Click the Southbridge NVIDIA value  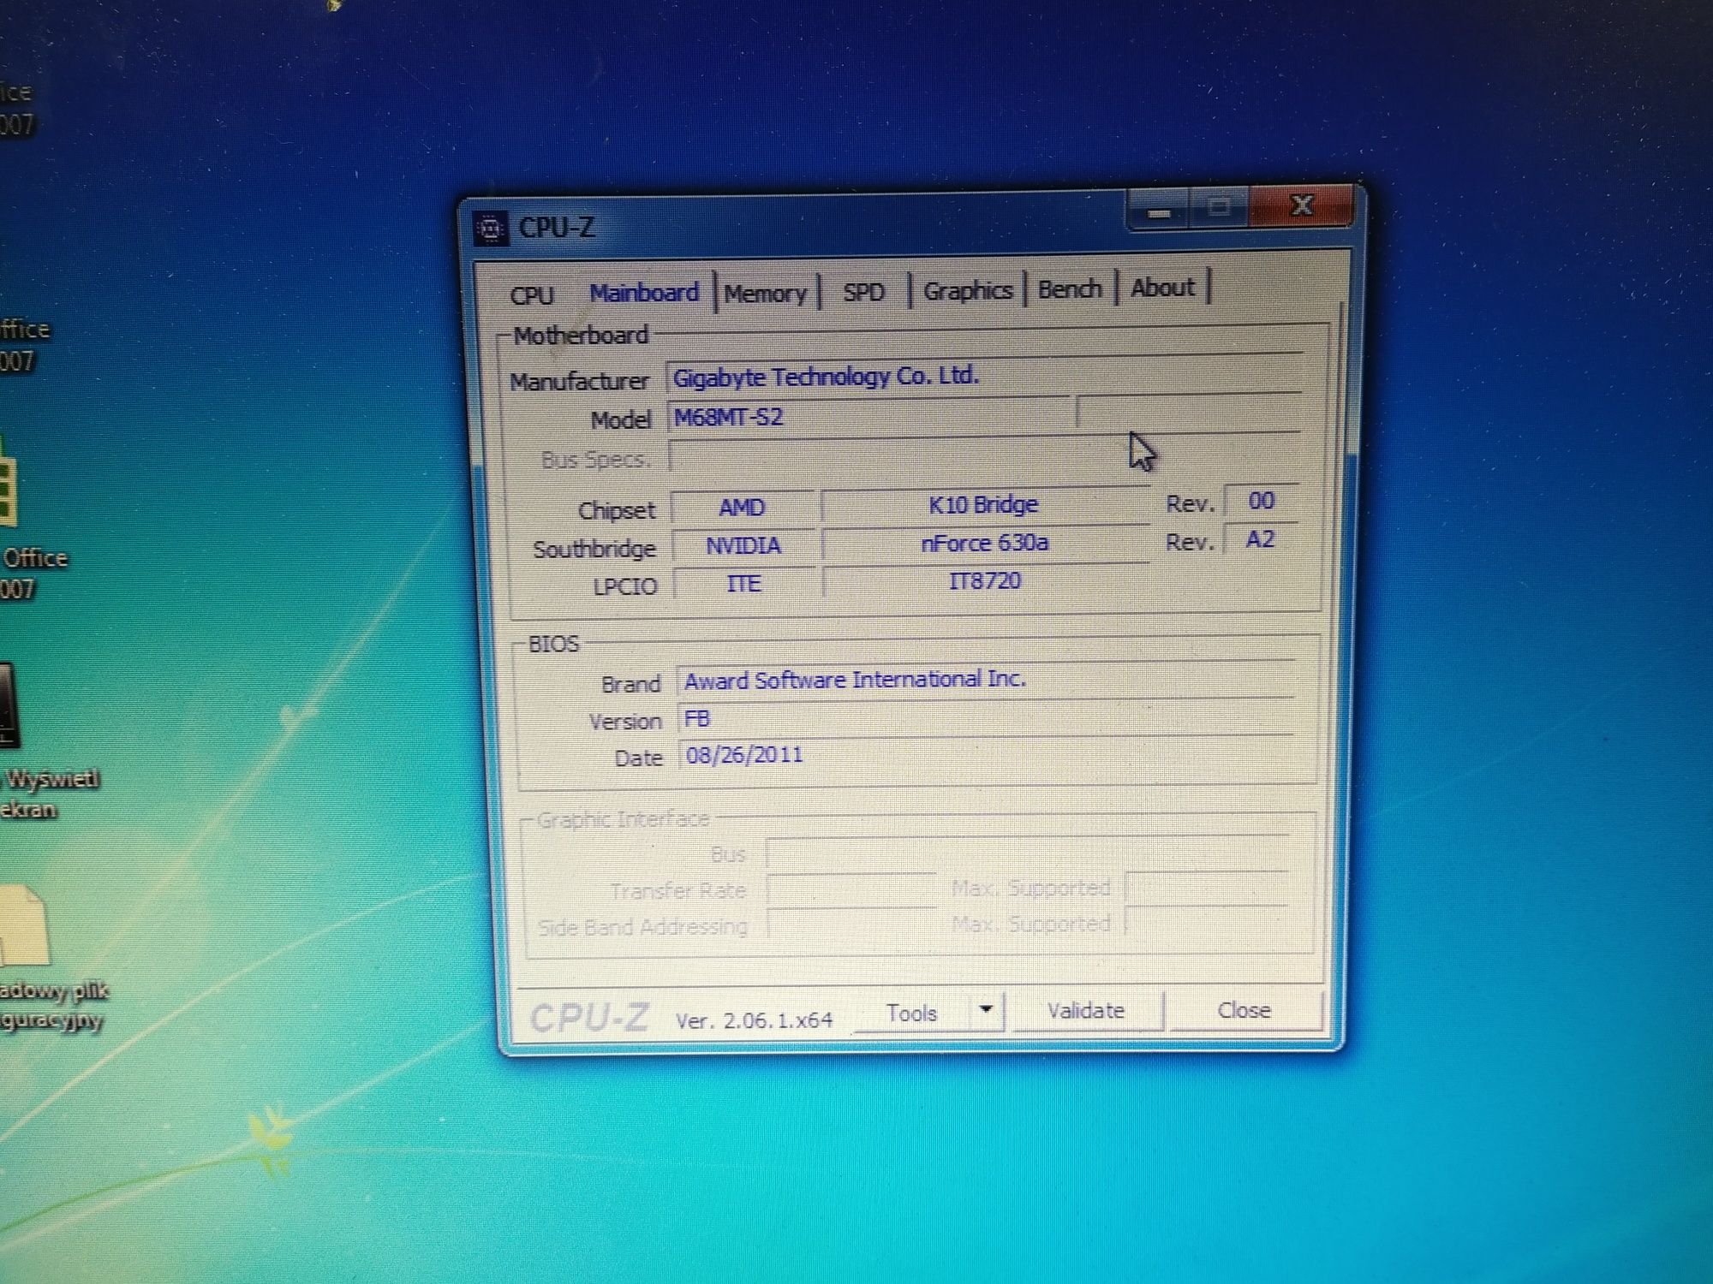point(743,546)
